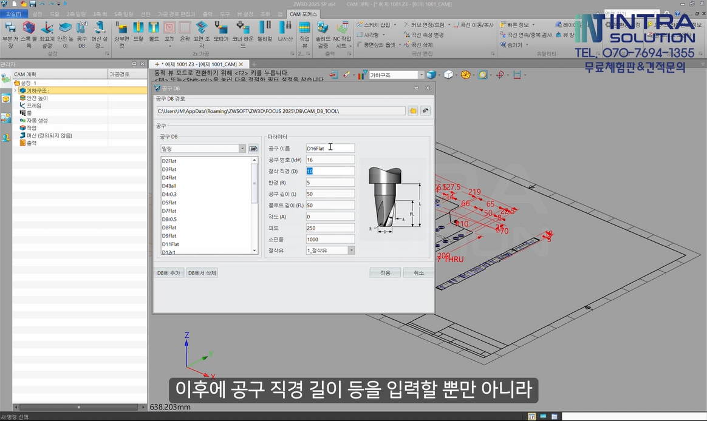
Task: Open the 커브 연장/트림 dropdown arrow
Action: click(449, 25)
